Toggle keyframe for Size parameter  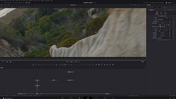[174, 31]
